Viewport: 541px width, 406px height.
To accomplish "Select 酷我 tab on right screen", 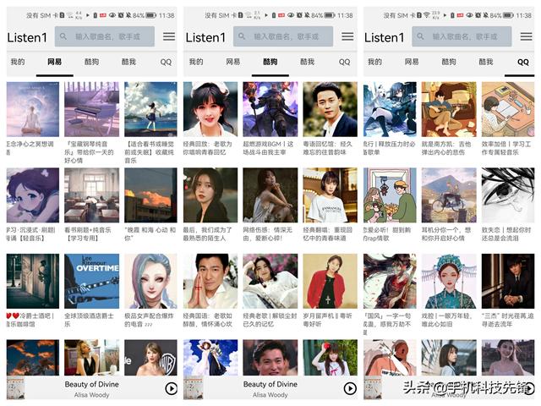I will point(486,62).
